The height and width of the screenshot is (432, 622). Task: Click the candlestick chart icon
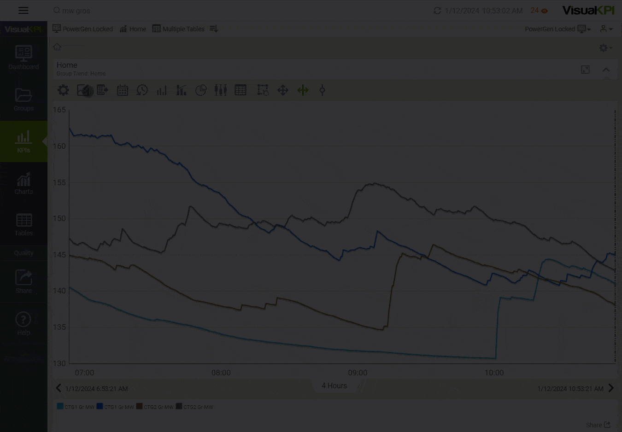221,90
